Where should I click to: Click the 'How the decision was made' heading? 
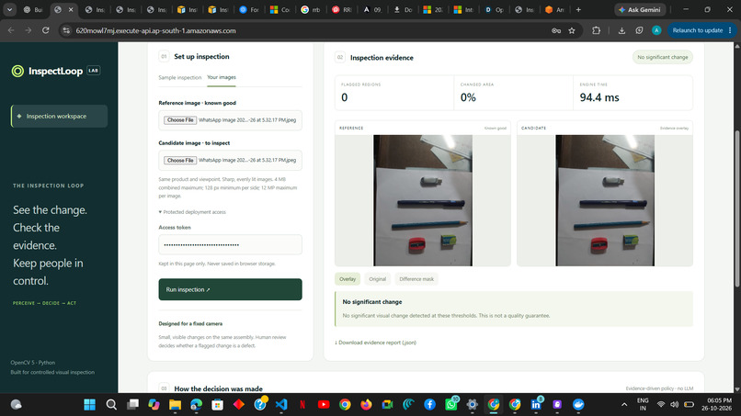click(x=218, y=388)
